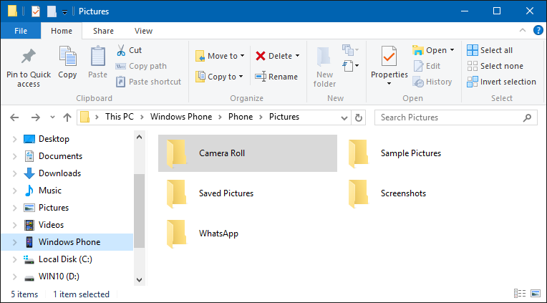Select the Camera Roll folder

click(248, 153)
